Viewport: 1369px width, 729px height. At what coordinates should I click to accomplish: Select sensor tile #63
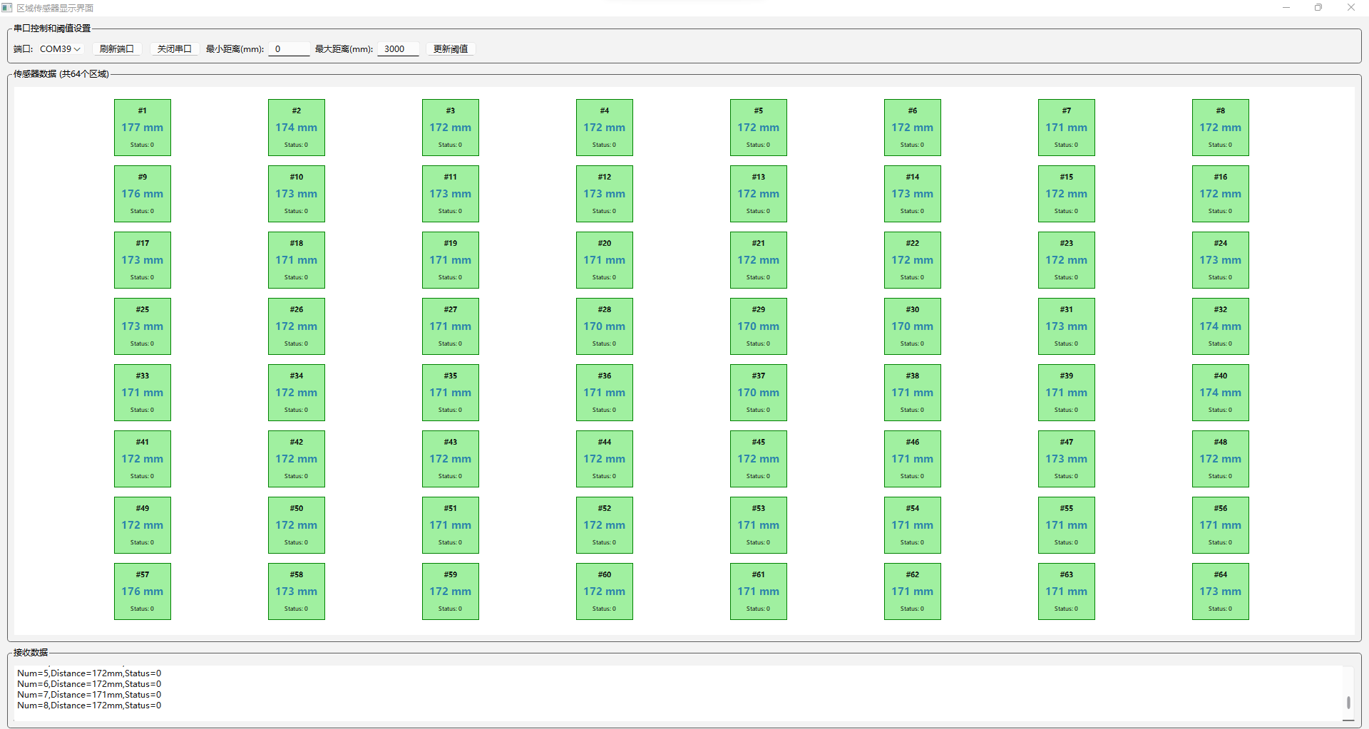tap(1067, 591)
